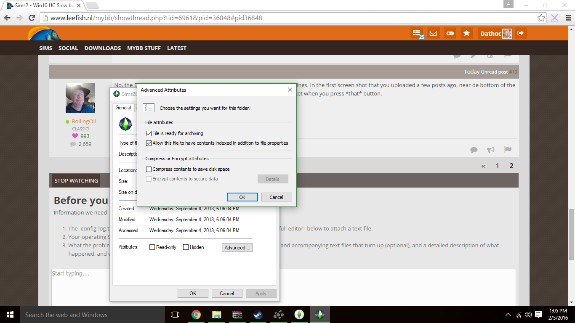The height and width of the screenshot is (323, 575).
Task: Click the gamepad icon in the forum header
Action: click(450, 33)
